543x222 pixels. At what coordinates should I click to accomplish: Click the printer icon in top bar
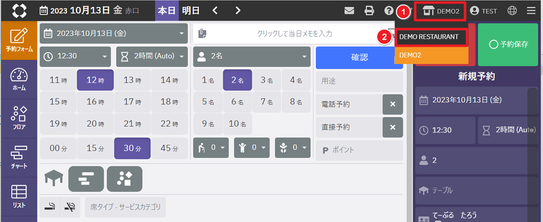369,10
